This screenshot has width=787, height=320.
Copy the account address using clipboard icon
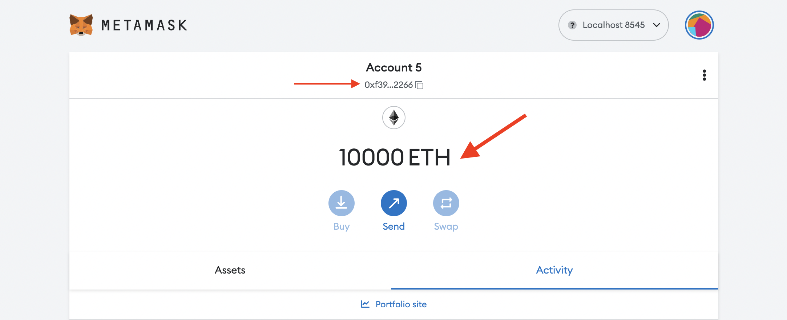(x=419, y=85)
